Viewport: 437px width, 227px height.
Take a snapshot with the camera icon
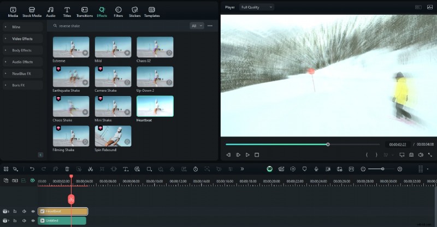411,155
